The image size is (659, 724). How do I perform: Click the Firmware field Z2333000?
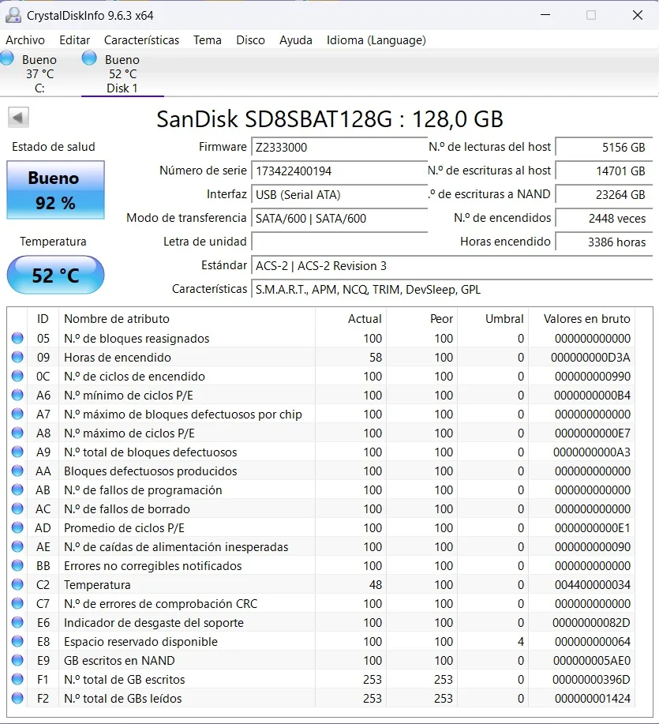tap(339, 148)
